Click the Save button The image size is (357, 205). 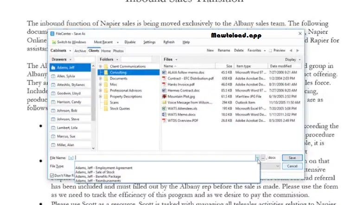click(x=293, y=158)
